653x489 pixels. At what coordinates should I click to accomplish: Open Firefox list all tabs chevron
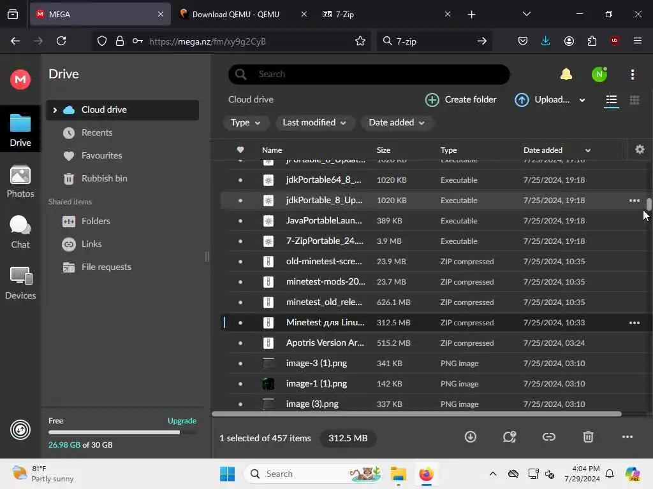526,14
